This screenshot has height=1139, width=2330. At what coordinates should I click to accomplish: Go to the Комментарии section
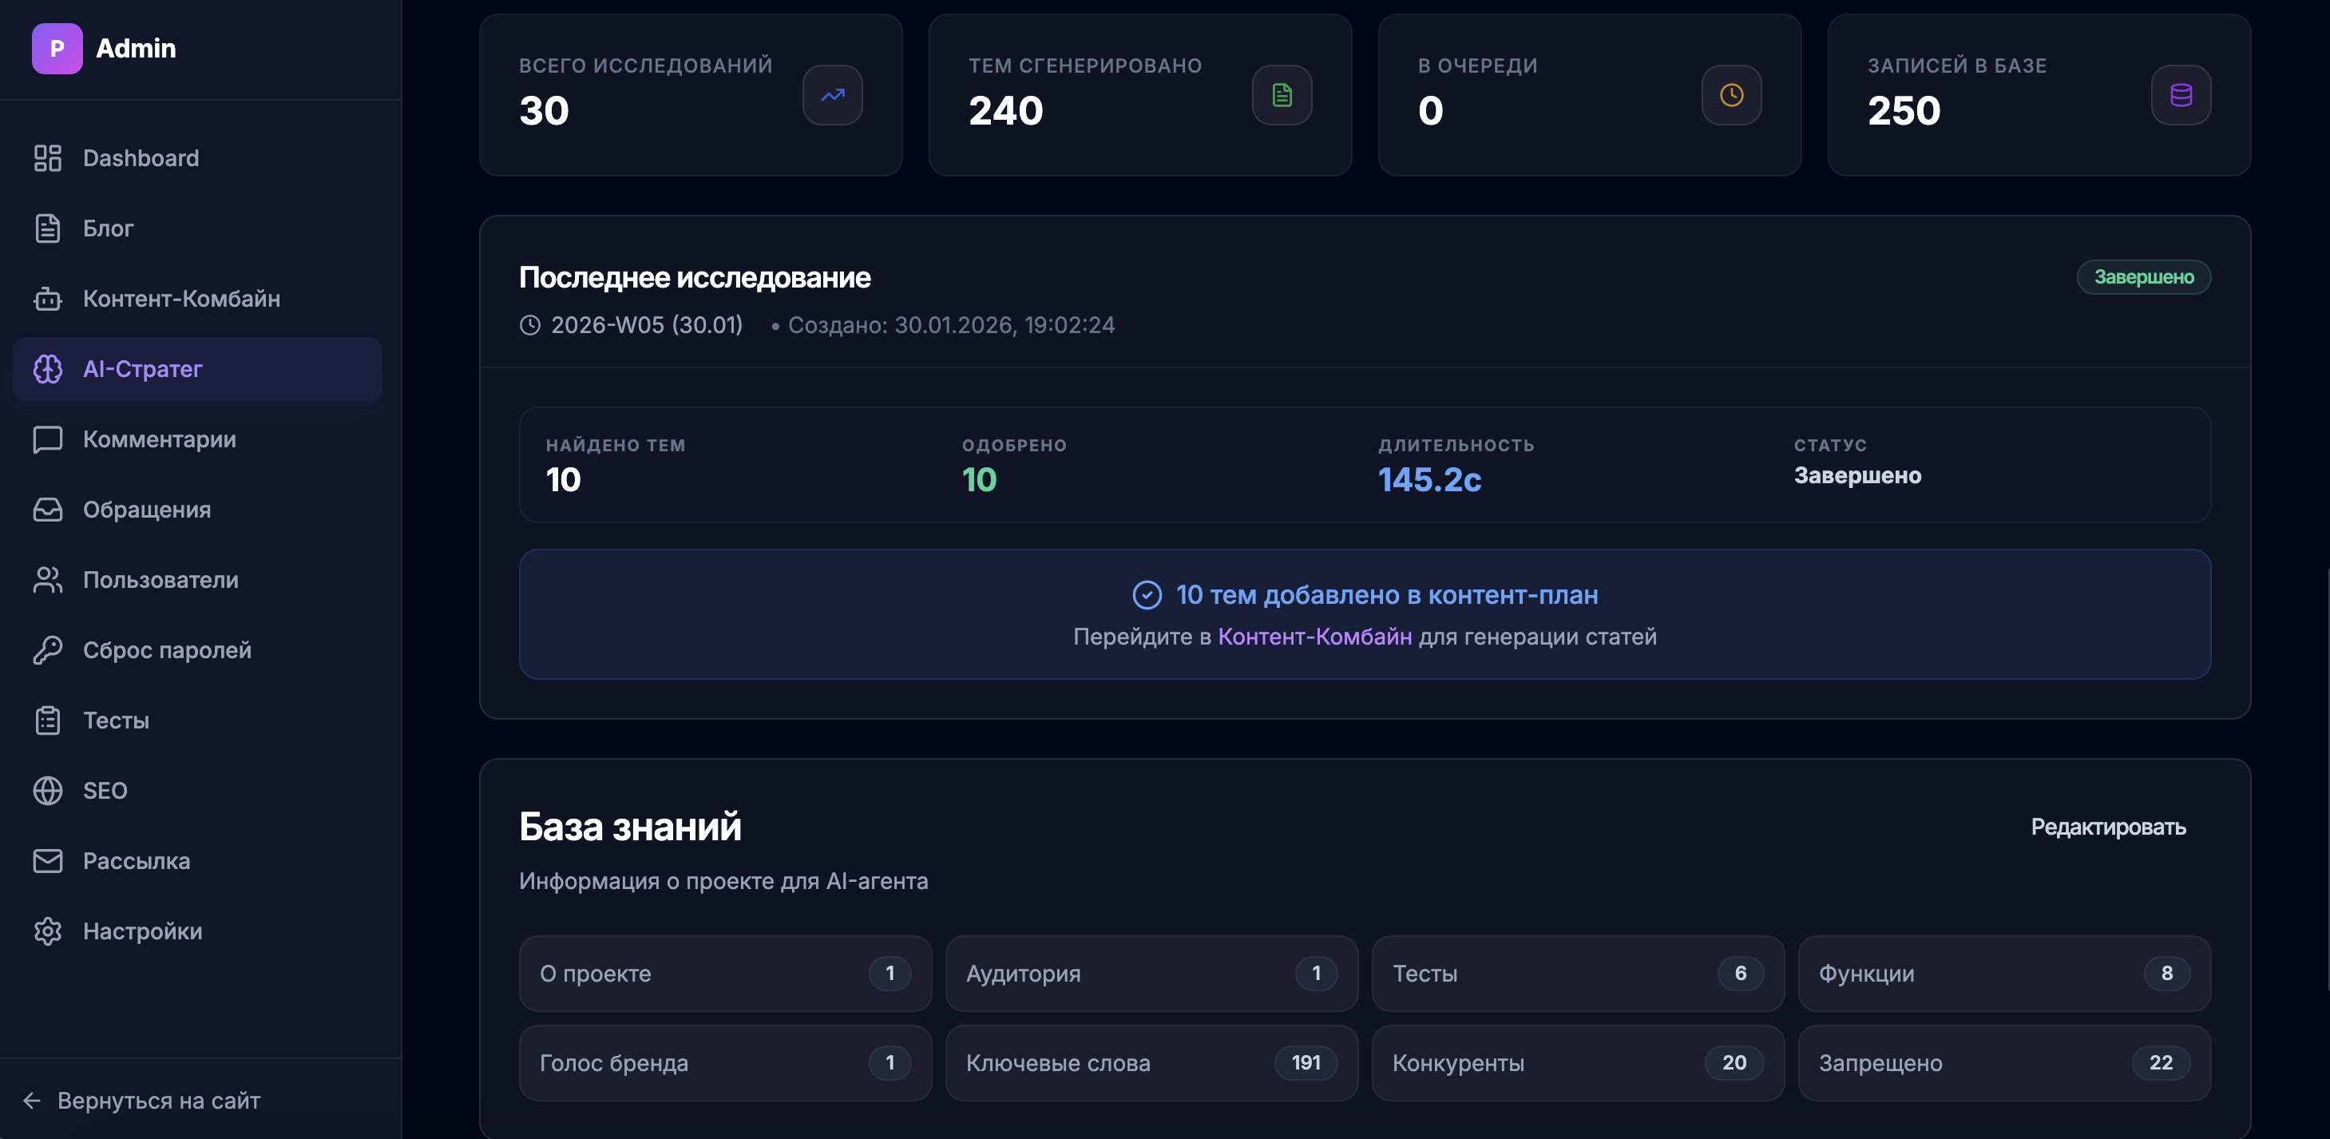click(159, 439)
